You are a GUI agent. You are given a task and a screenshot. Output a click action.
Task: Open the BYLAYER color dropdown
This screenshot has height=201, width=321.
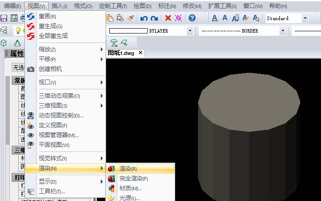click(x=190, y=31)
